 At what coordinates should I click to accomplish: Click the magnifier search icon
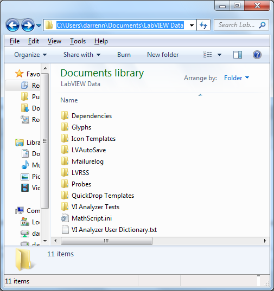click(263, 25)
